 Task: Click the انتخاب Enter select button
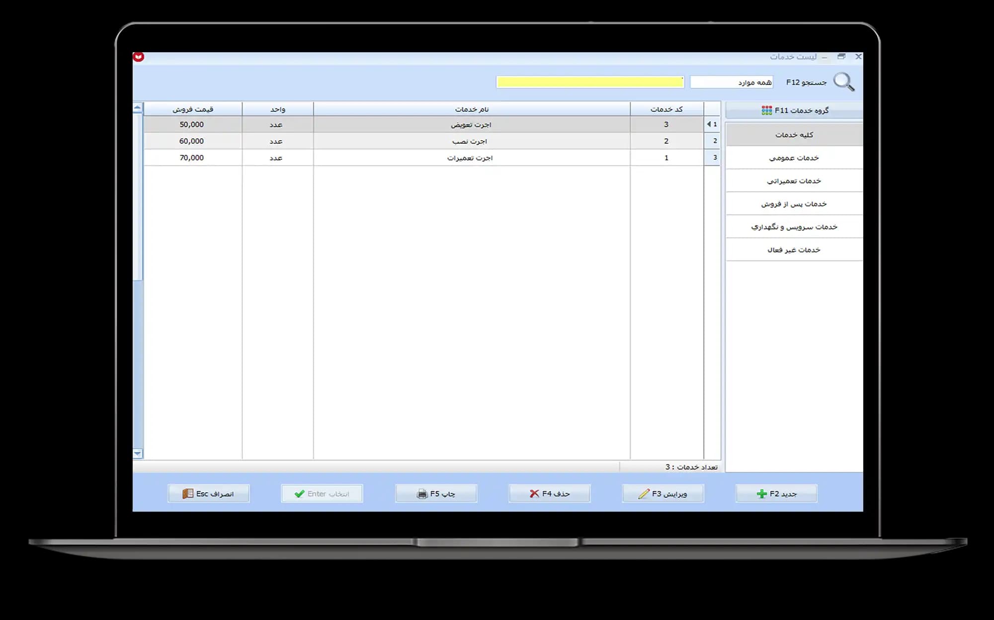coord(322,494)
